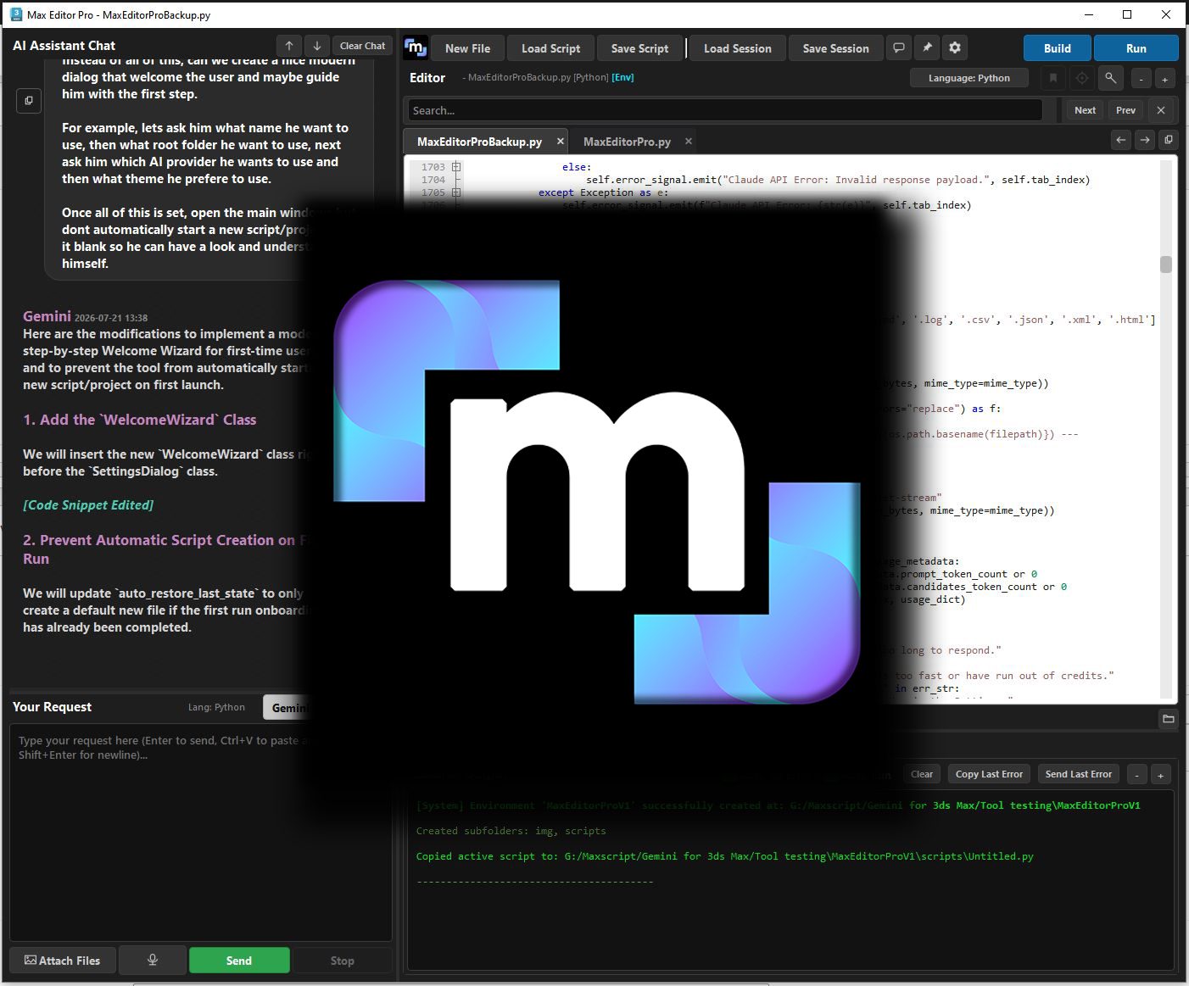Click Load Session
The width and height of the screenshot is (1189, 986).
[x=738, y=48]
